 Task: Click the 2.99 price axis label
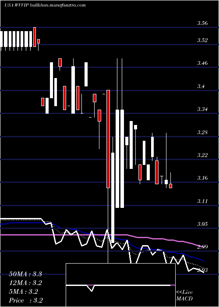pyautogui.click(x=202, y=247)
